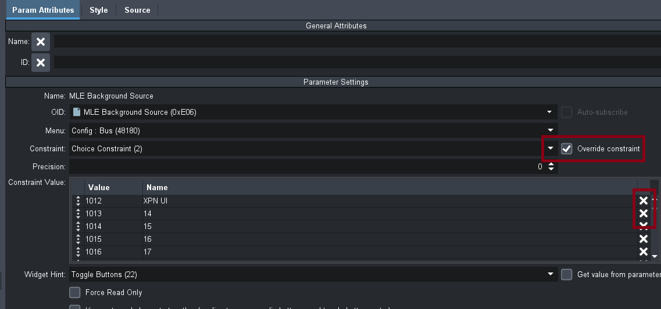Enable Get value from parameter checkbox
Image resolution: width=661 pixels, height=309 pixels.
tap(567, 274)
